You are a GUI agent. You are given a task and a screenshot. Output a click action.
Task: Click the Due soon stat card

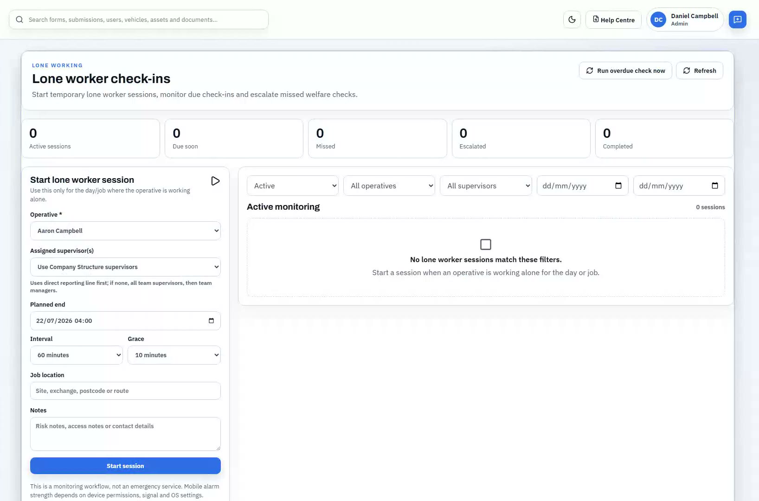pyautogui.click(x=234, y=139)
